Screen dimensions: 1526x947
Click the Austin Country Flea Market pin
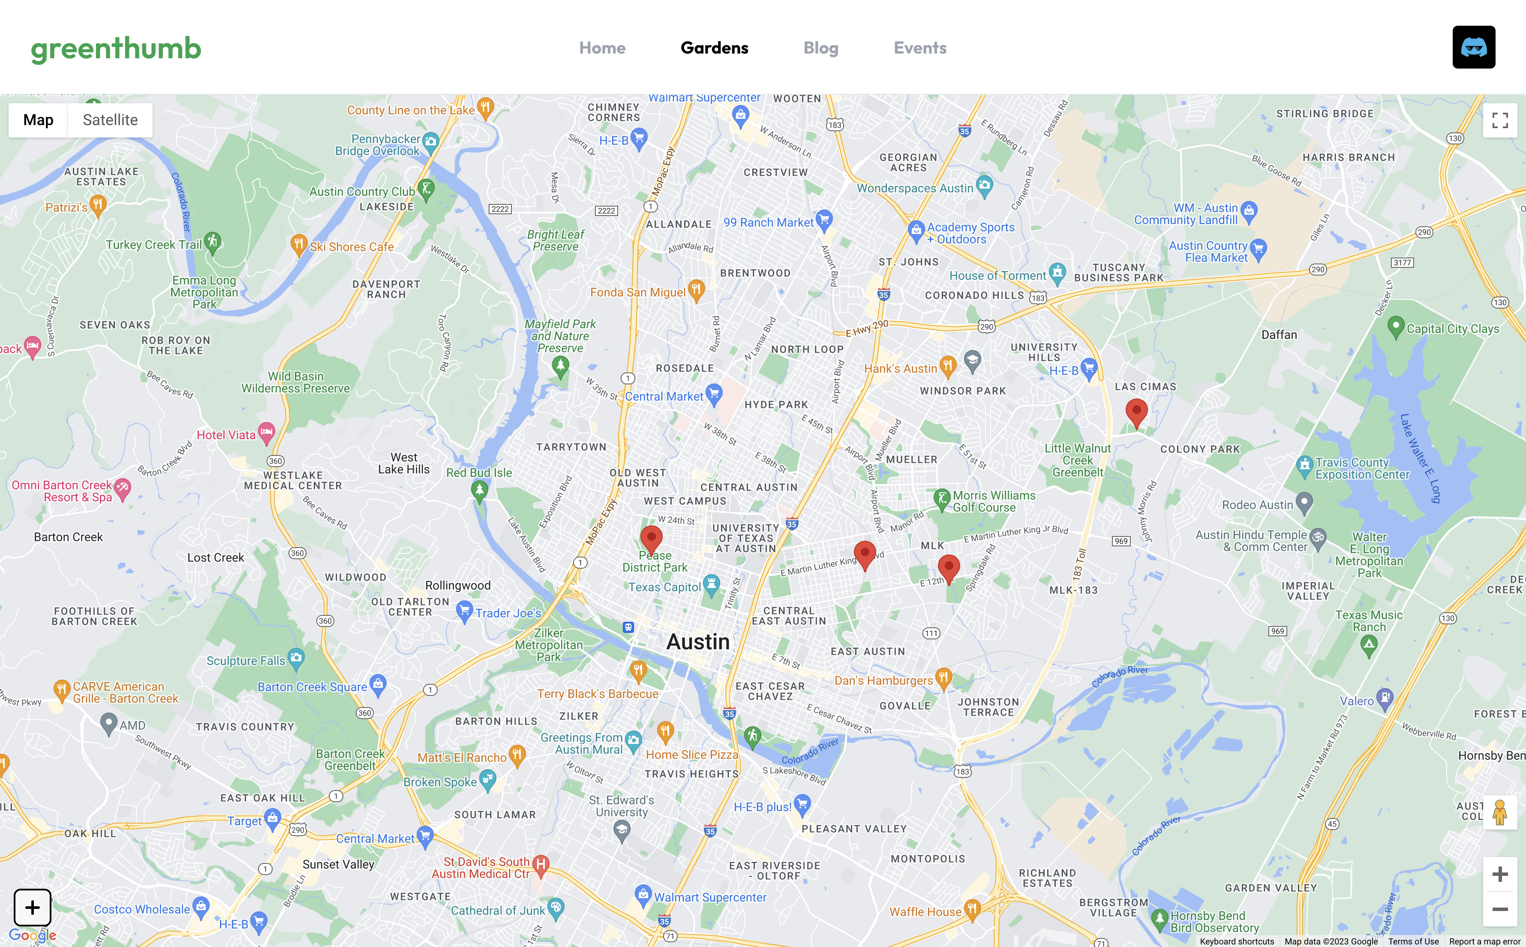pyautogui.click(x=1259, y=250)
